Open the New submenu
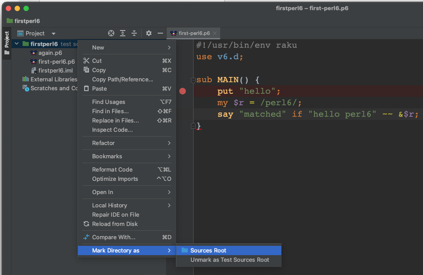 [x=127, y=48]
